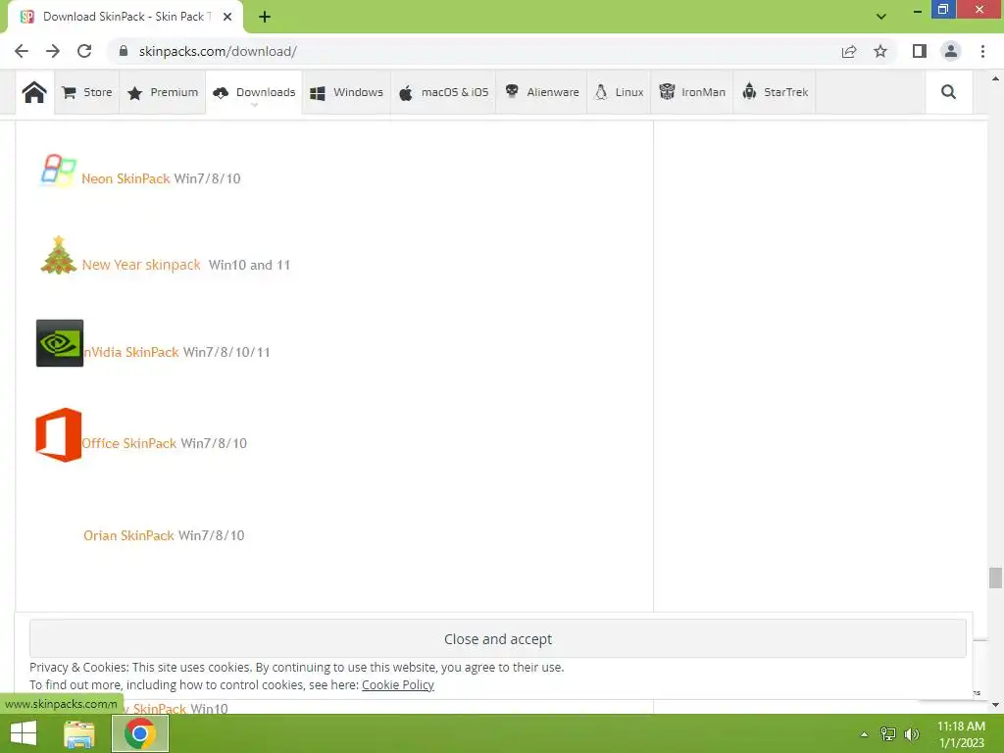
Task: Show hidden system tray icons
Action: (x=864, y=734)
